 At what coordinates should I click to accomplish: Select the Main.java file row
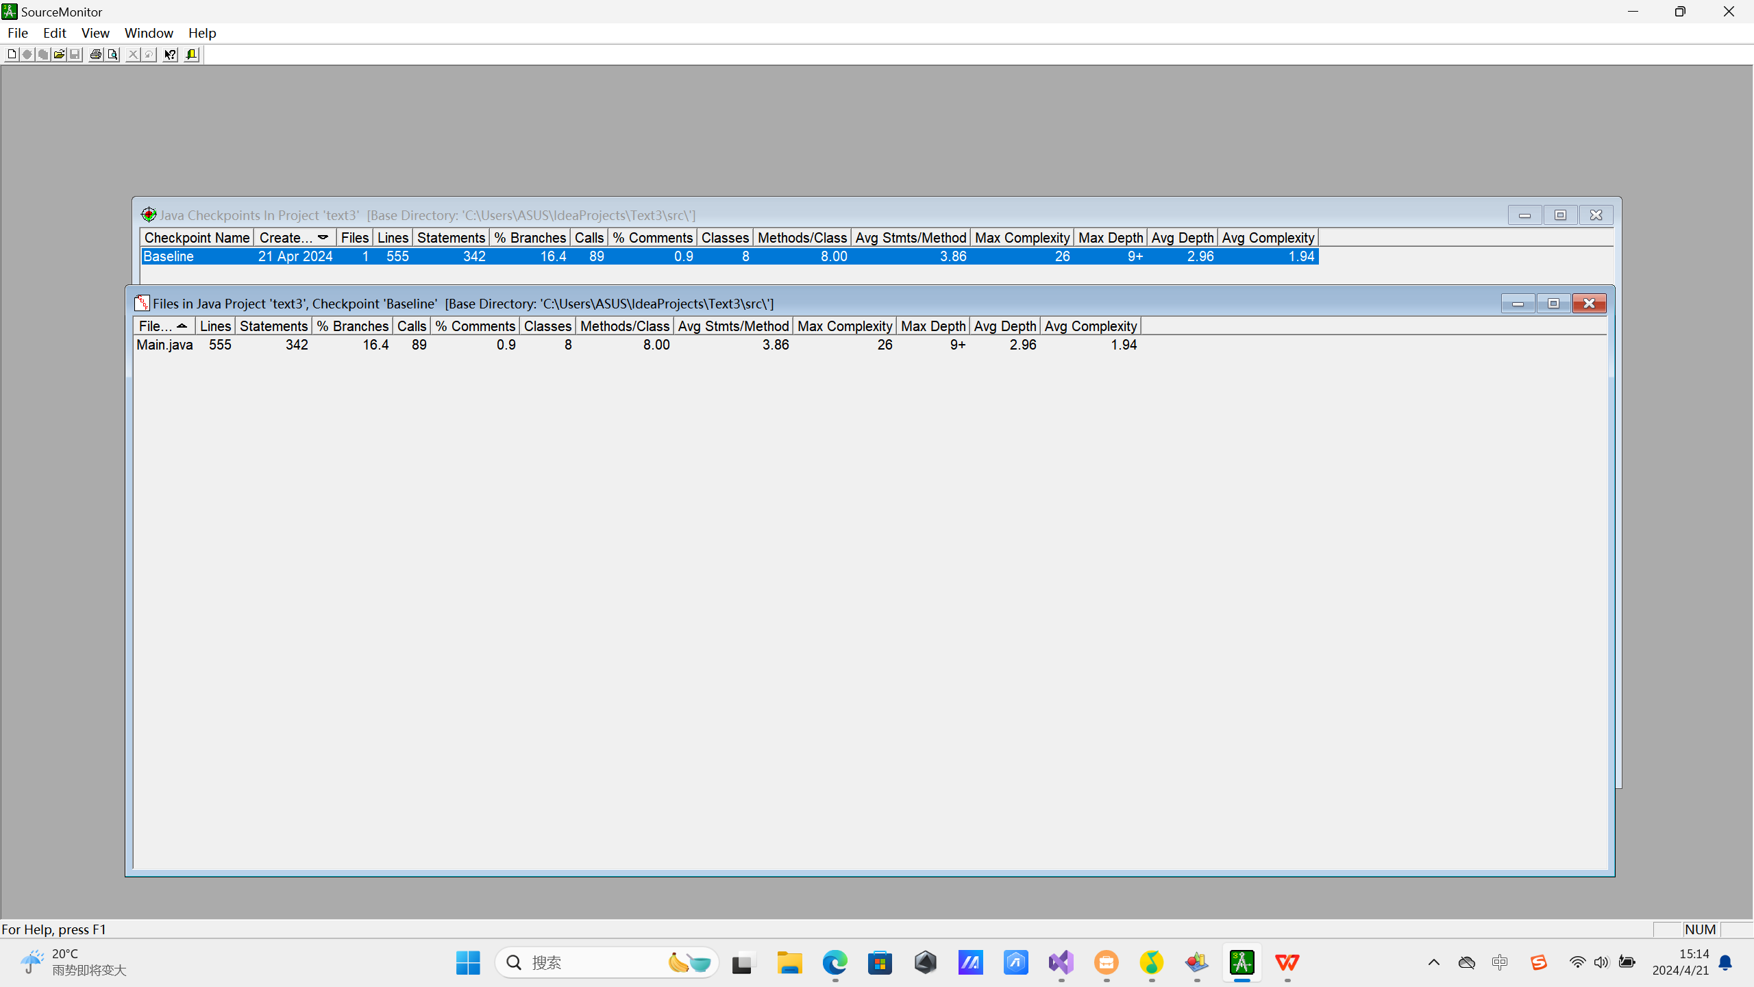164,345
